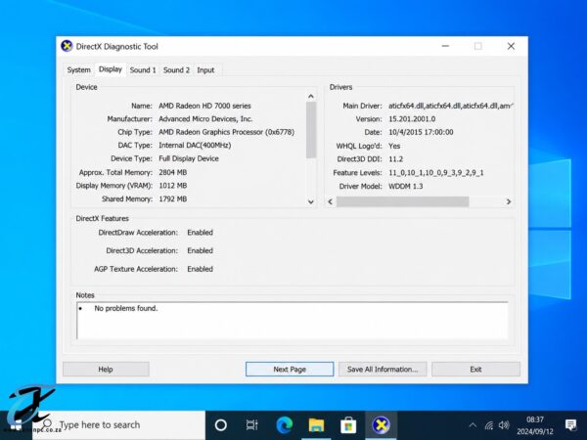Open Cortana circle icon in taskbar

pyautogui.click(x=221, y=425)
